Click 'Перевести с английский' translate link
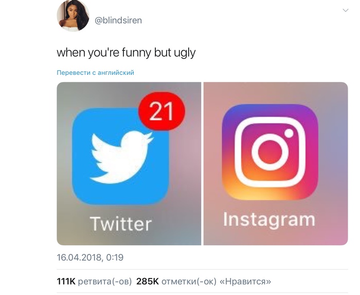Viewport: 360px width, 295px height. tap(95, 73)
